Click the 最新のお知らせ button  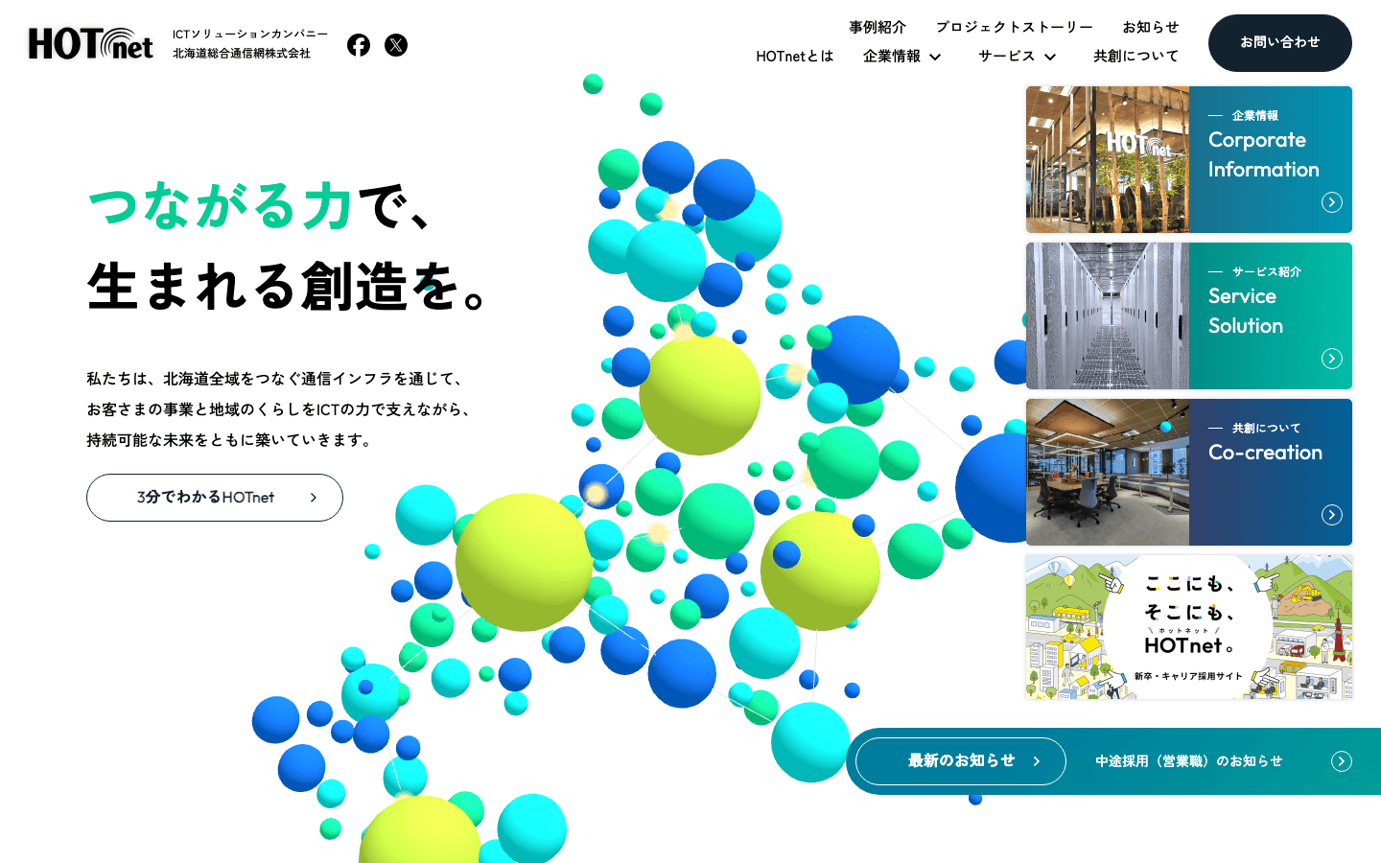tap(961, 761)
